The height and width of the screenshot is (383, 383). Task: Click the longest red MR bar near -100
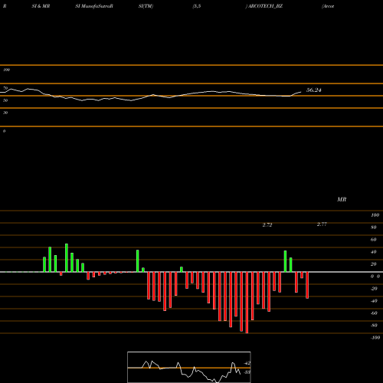[247, 303]
